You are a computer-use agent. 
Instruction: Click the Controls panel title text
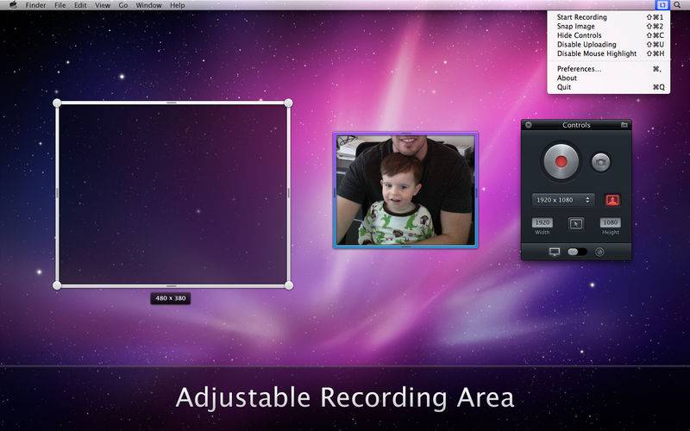576,125
